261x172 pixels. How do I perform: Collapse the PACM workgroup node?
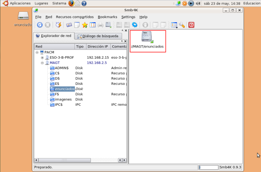(x=37, y=53)
